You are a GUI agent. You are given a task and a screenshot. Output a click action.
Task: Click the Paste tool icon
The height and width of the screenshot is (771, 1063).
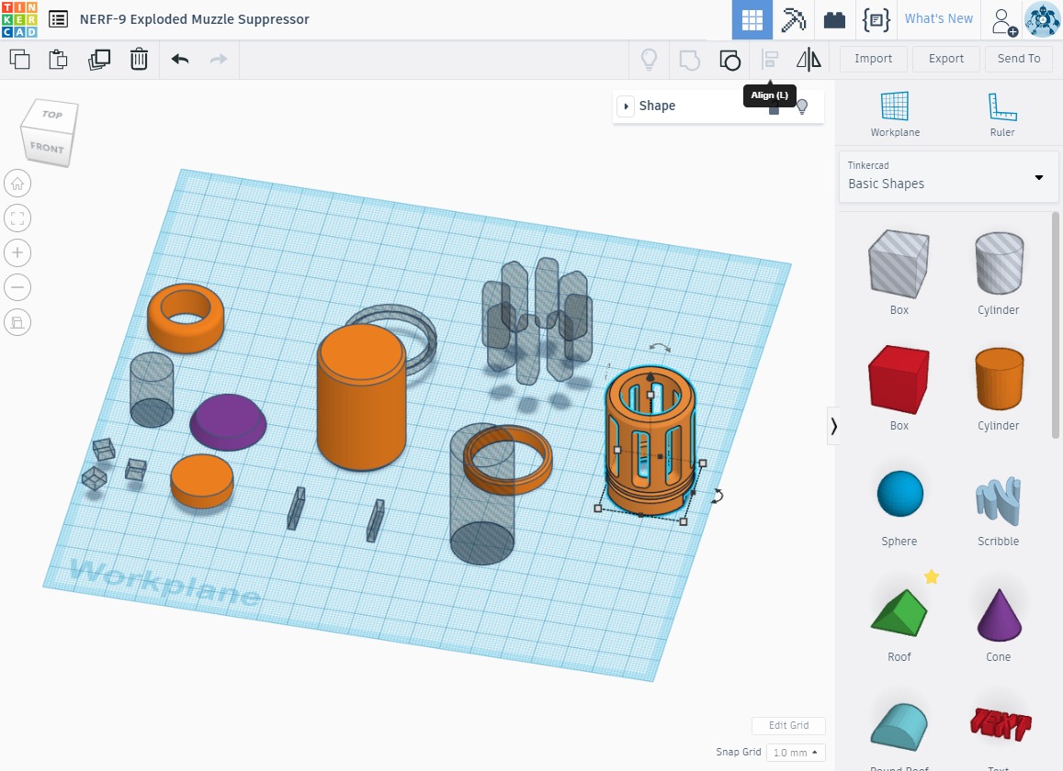point(58,60)
